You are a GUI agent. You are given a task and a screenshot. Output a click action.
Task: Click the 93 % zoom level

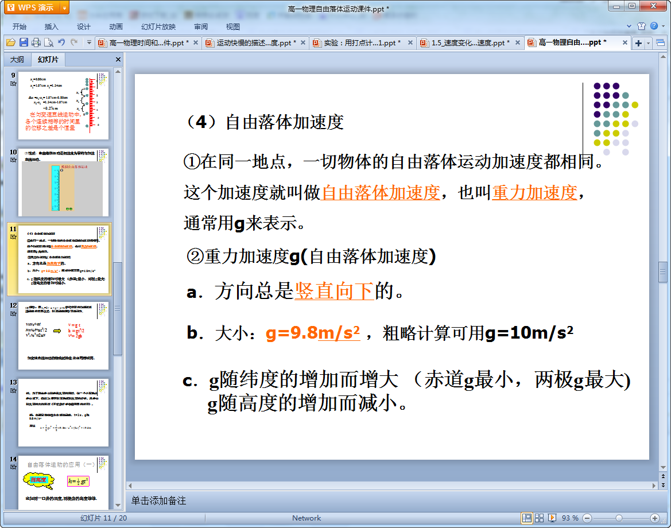(x=570, y=518)
